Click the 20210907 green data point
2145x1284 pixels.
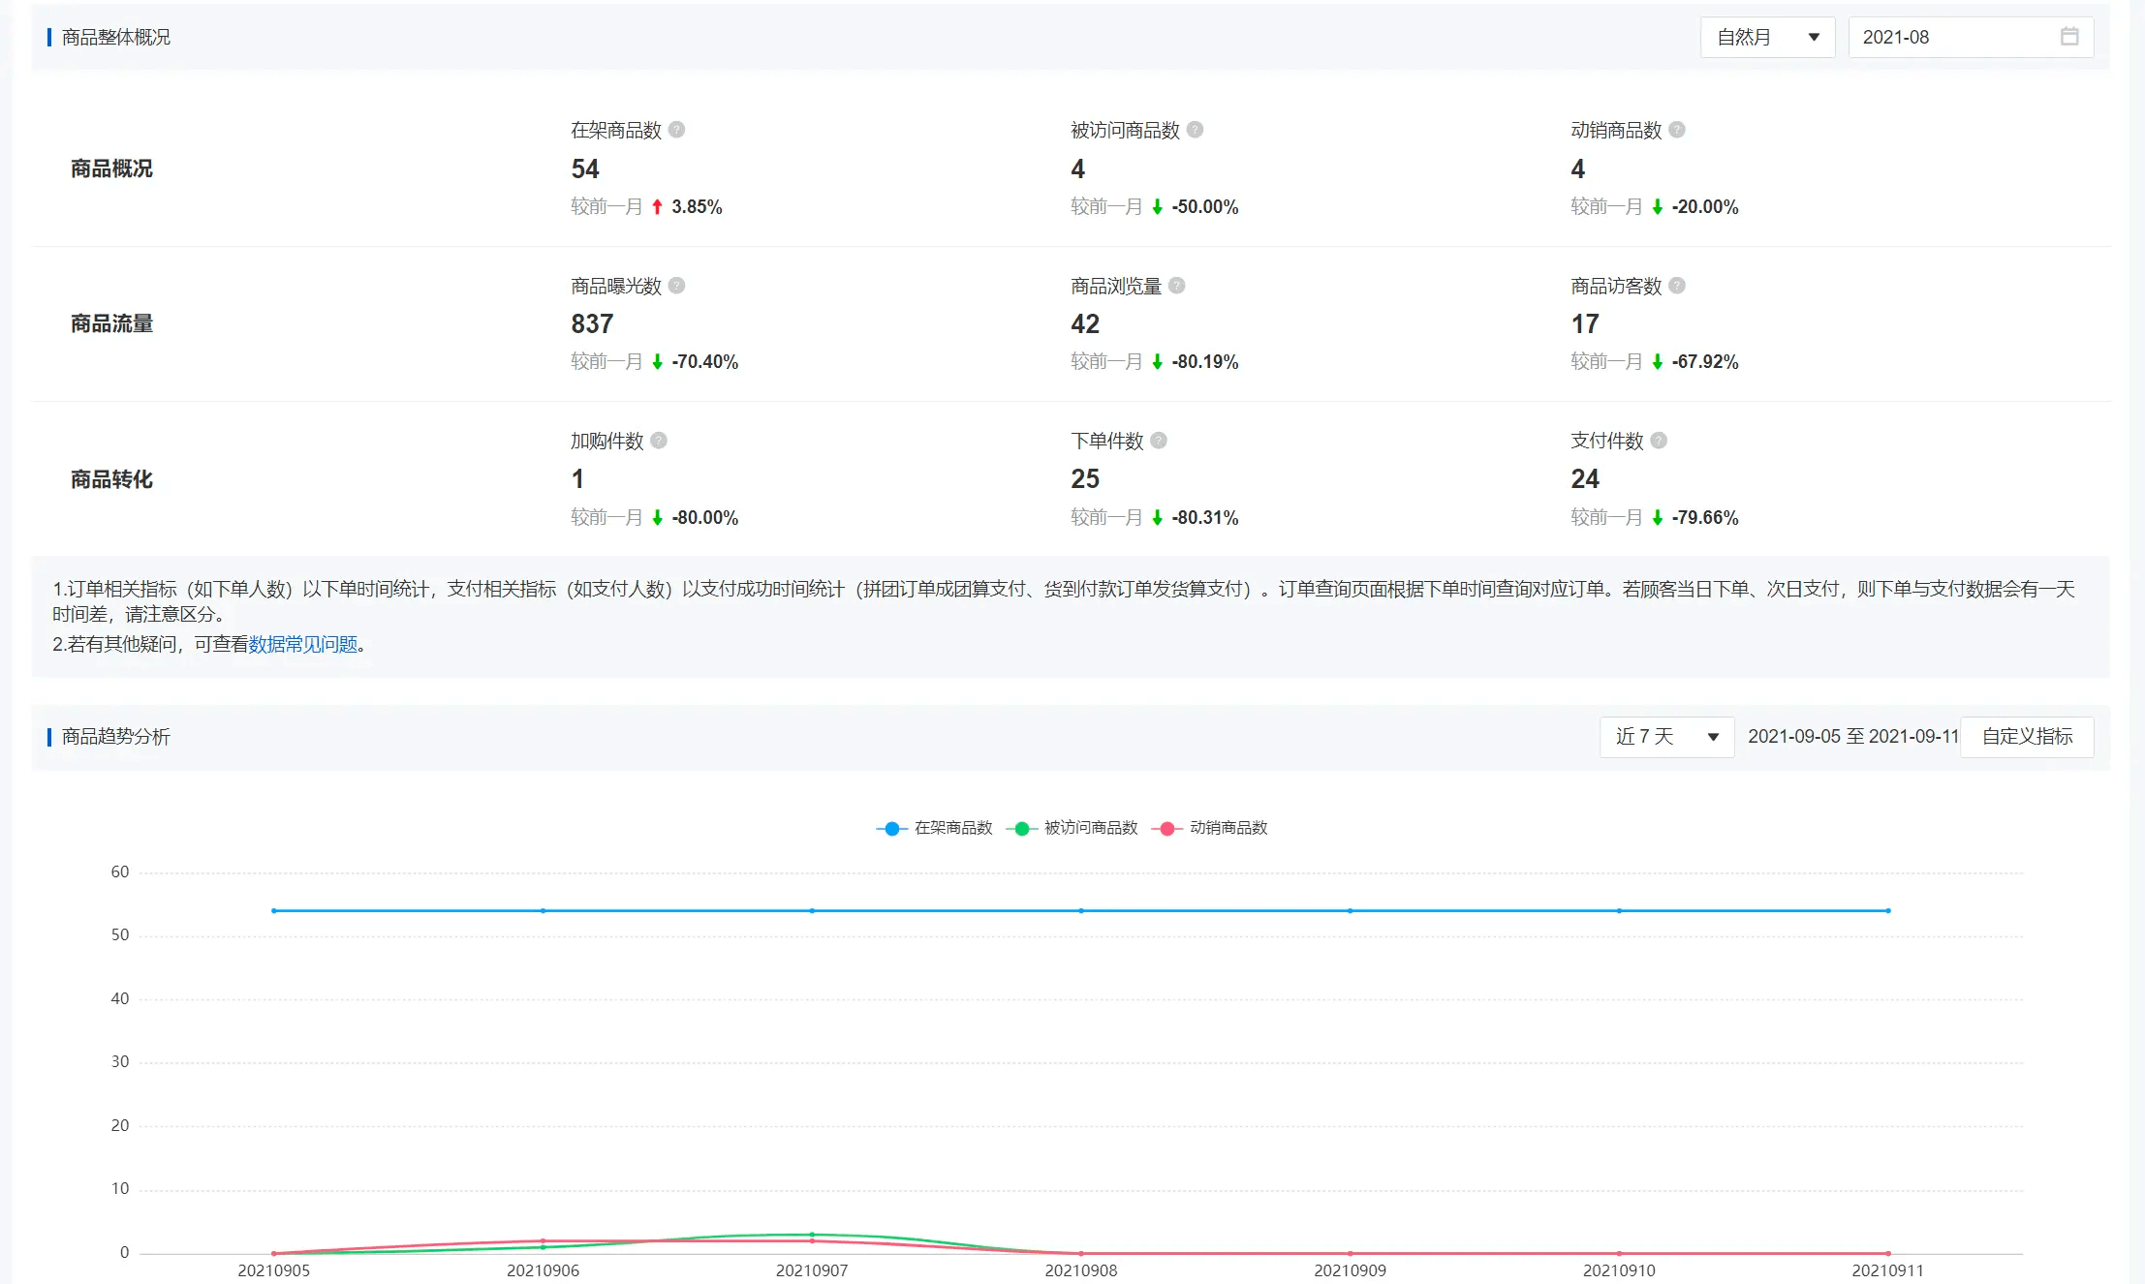(x=812, y=1235)
